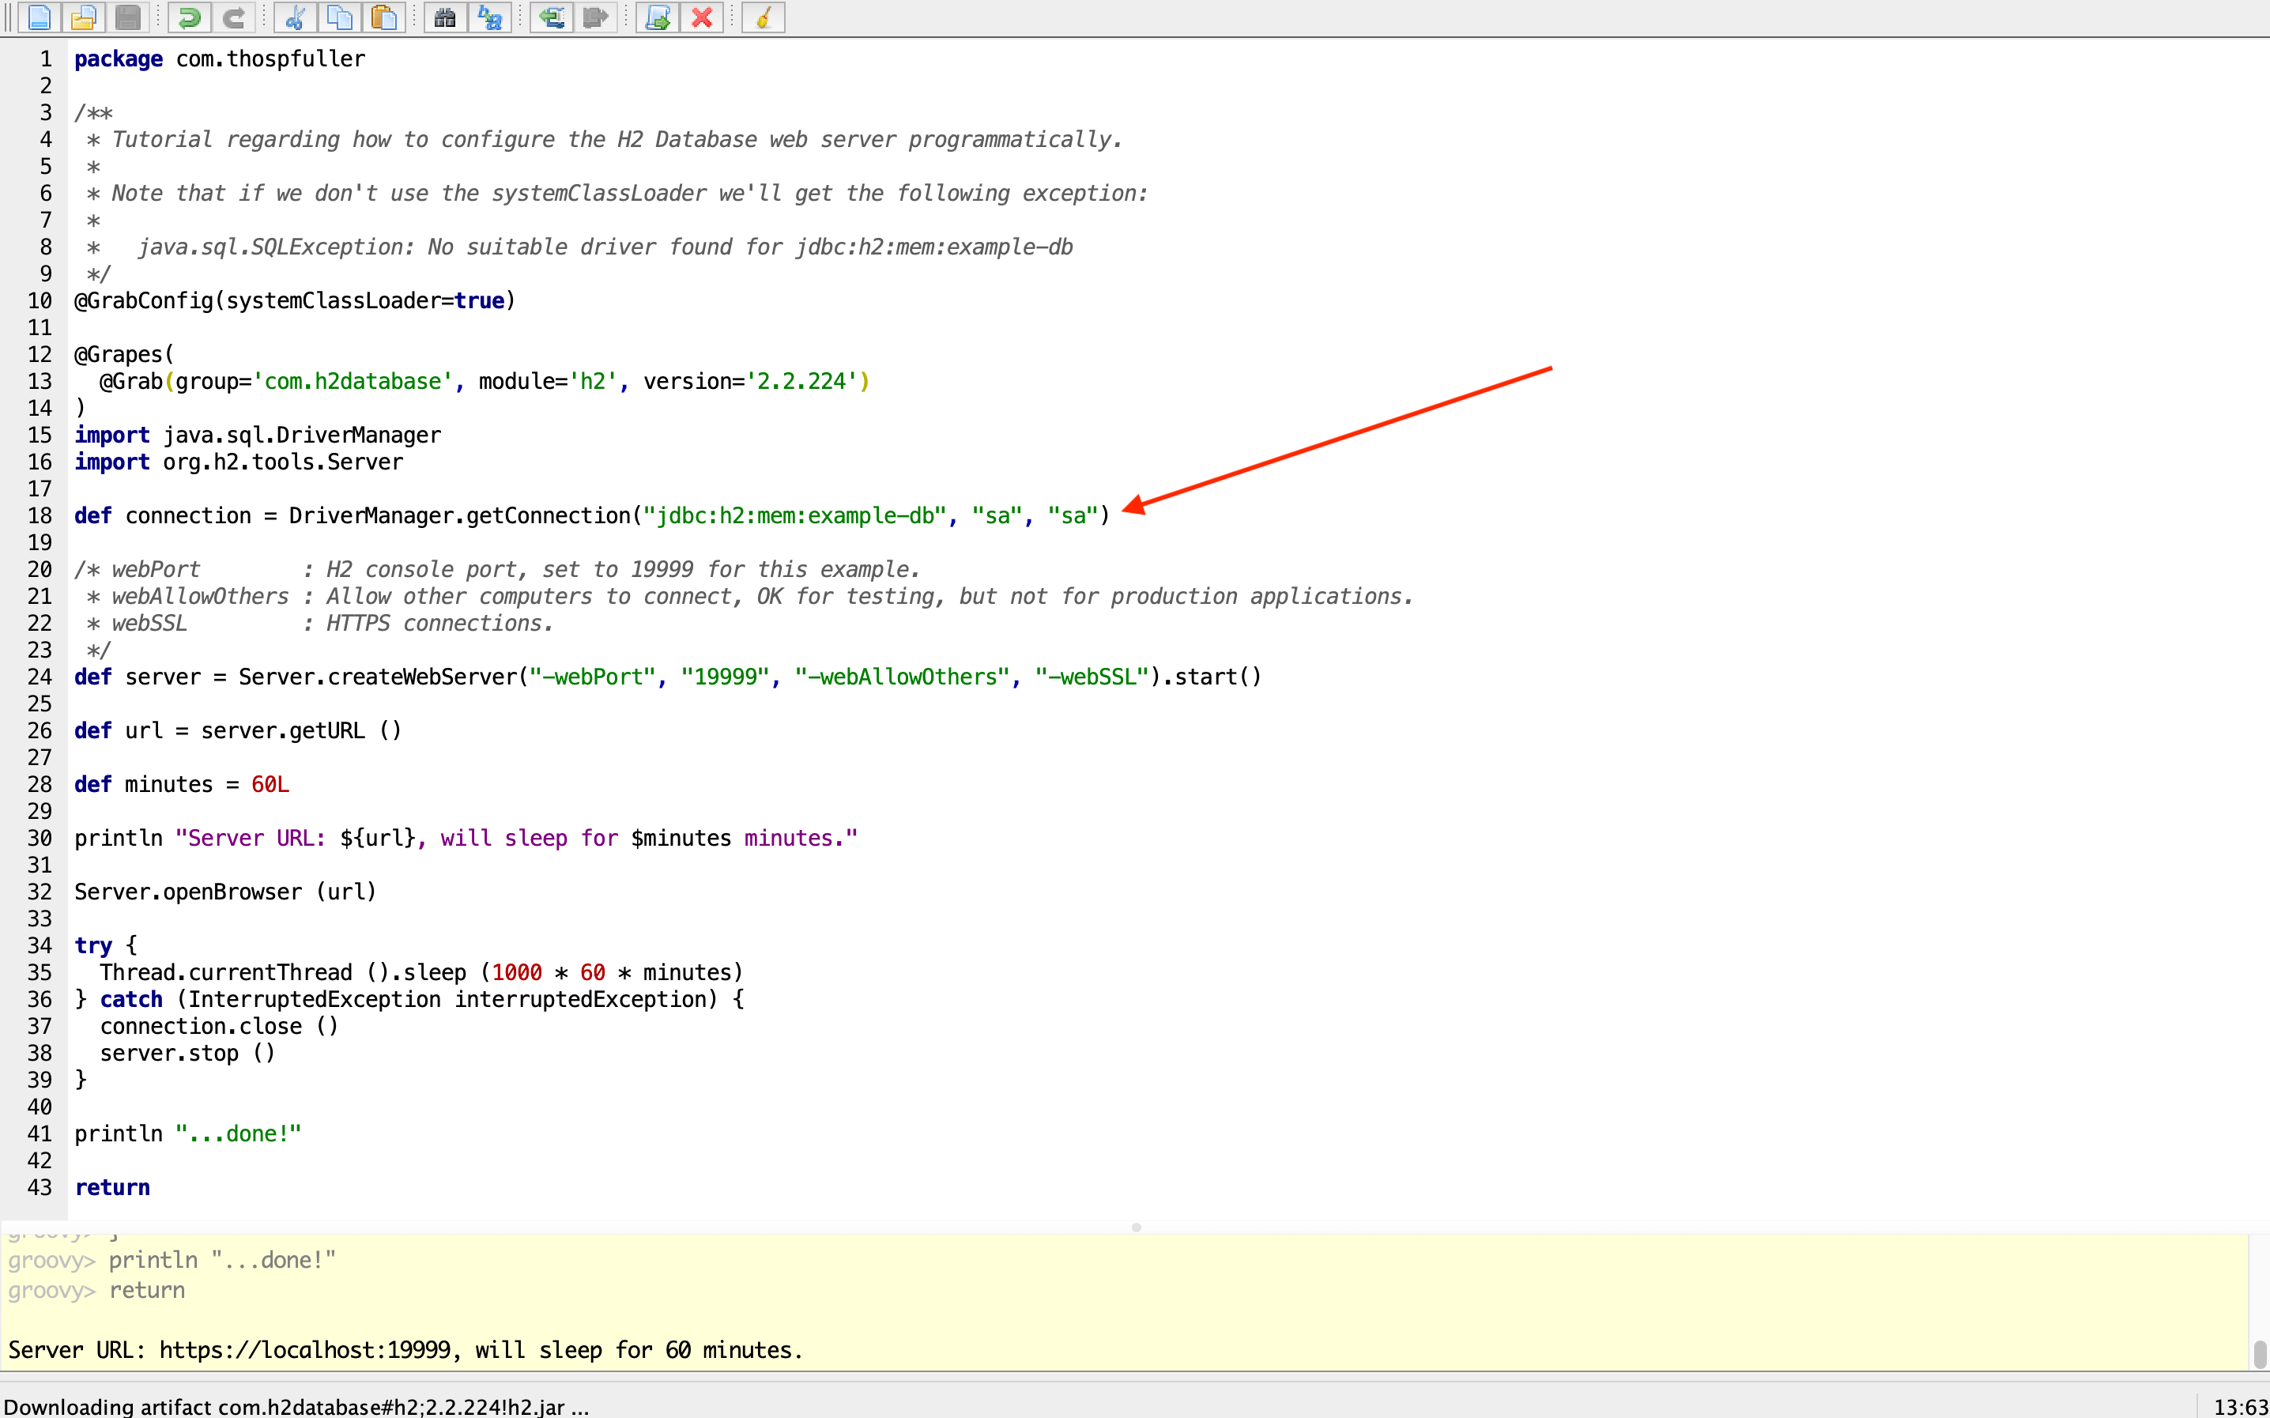
Task: Click line number 18 in the gutter
Action: pyautogui.click(x=40, y=515)
